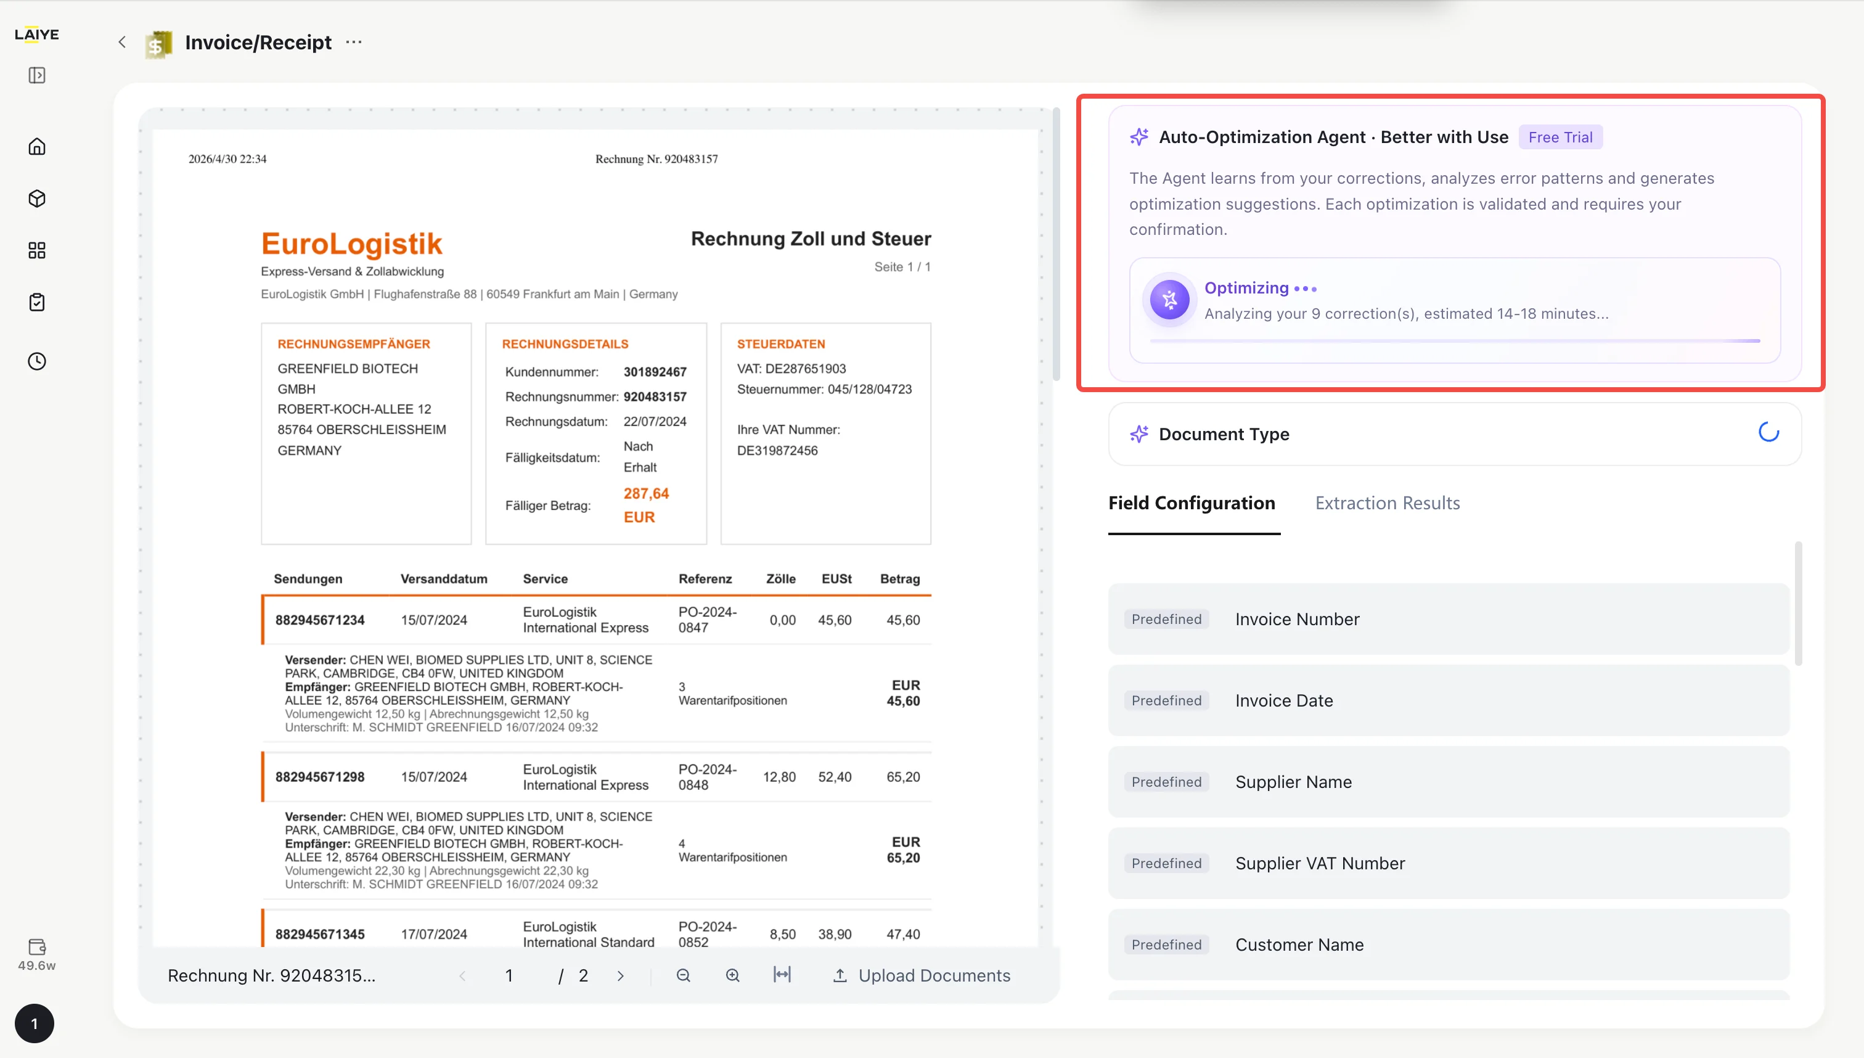The width and height of the screenshot is (1864, 1058).
Task: Click the Rechnung Nr. 920483157 page header
Action: point(656,159)
